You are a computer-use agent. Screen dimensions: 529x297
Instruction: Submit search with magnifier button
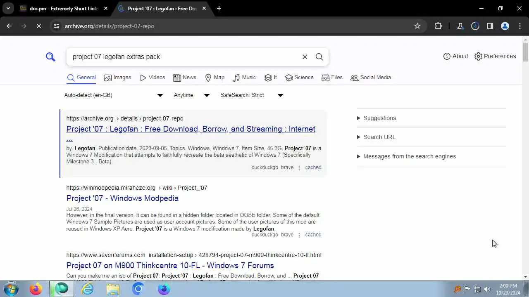pos(319,57)
